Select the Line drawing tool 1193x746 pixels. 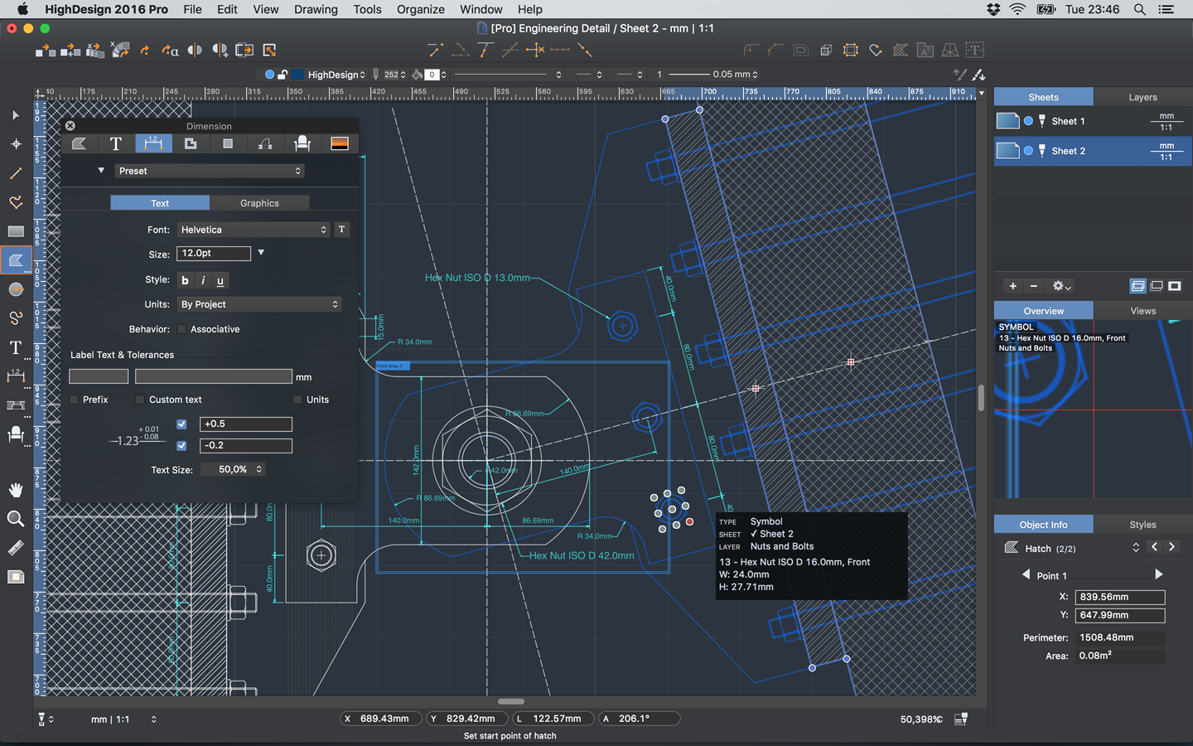(16, 173)
